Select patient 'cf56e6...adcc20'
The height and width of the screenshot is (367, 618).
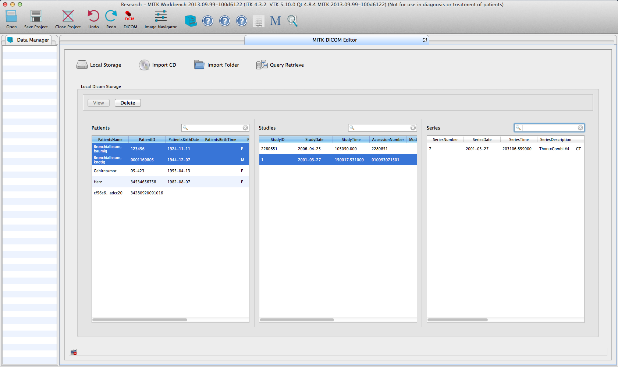point(170,193)
